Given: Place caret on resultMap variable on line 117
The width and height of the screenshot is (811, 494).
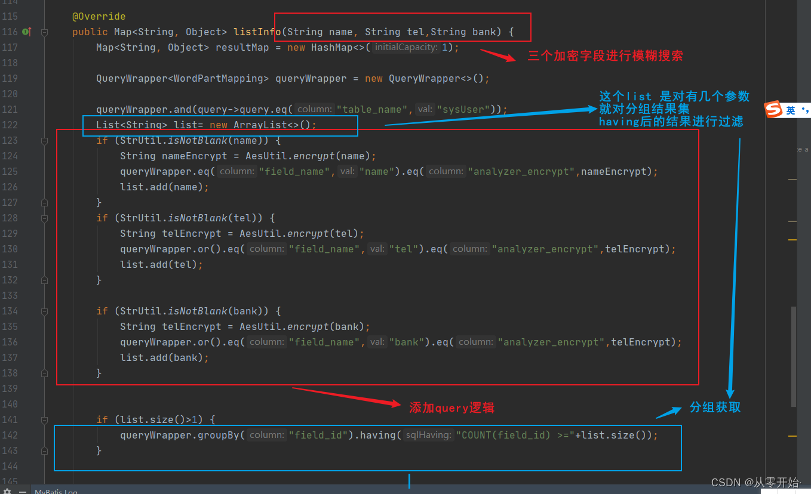Looking at the screenshot, I should coord(242,47).
